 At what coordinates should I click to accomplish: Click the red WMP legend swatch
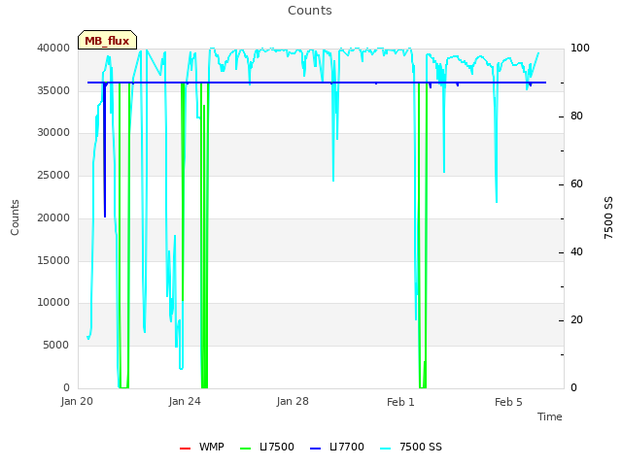pyautogui.click(x=186, y=449)
